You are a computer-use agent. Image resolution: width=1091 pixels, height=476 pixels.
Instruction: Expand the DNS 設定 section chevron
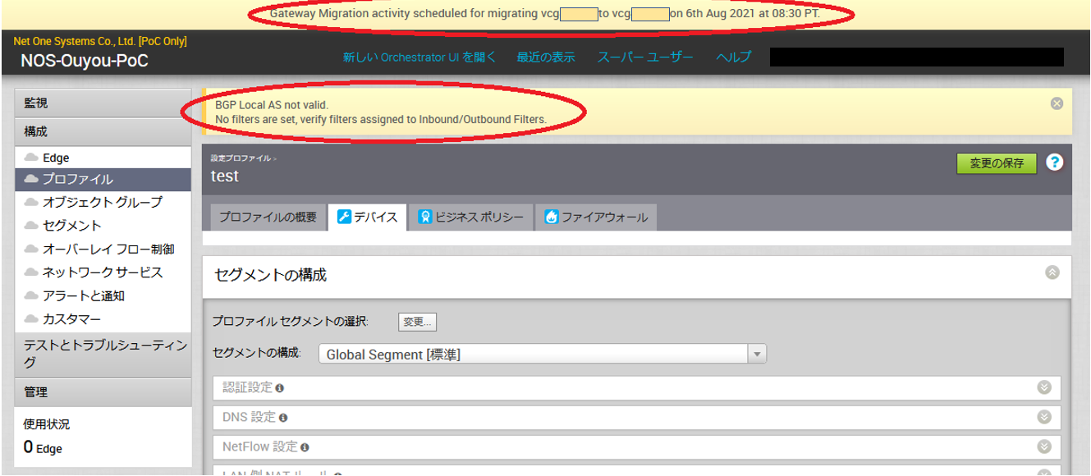[1044, 417]
